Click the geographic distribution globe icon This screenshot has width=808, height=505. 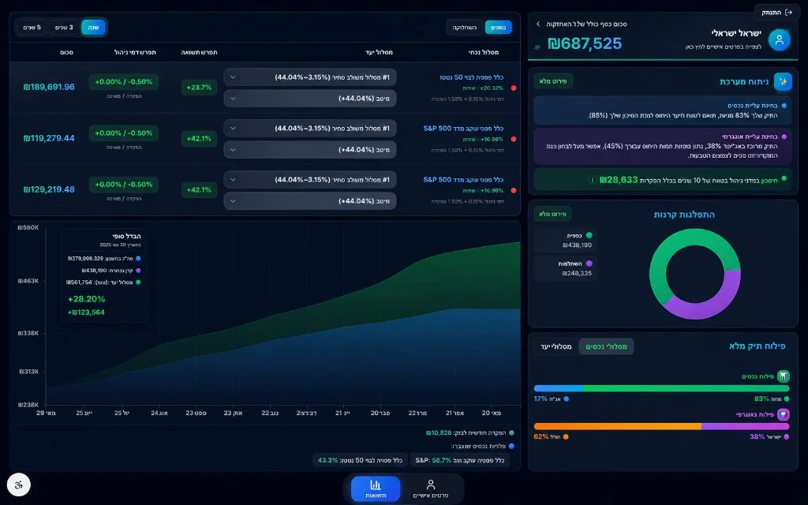coord(784,414)
